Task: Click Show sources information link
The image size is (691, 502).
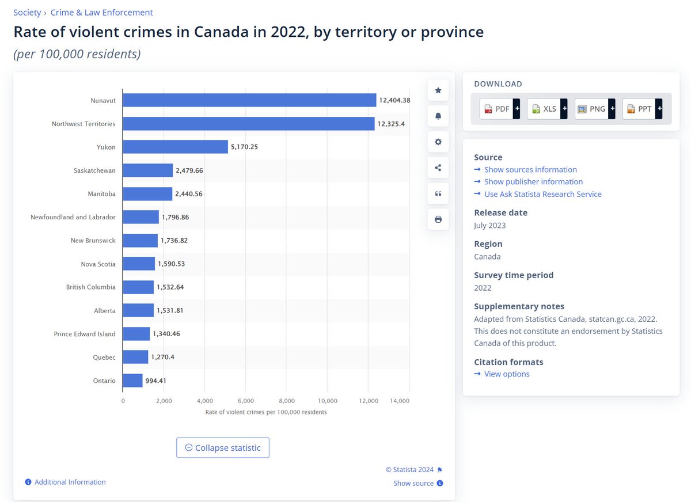Action: (530, 169)
